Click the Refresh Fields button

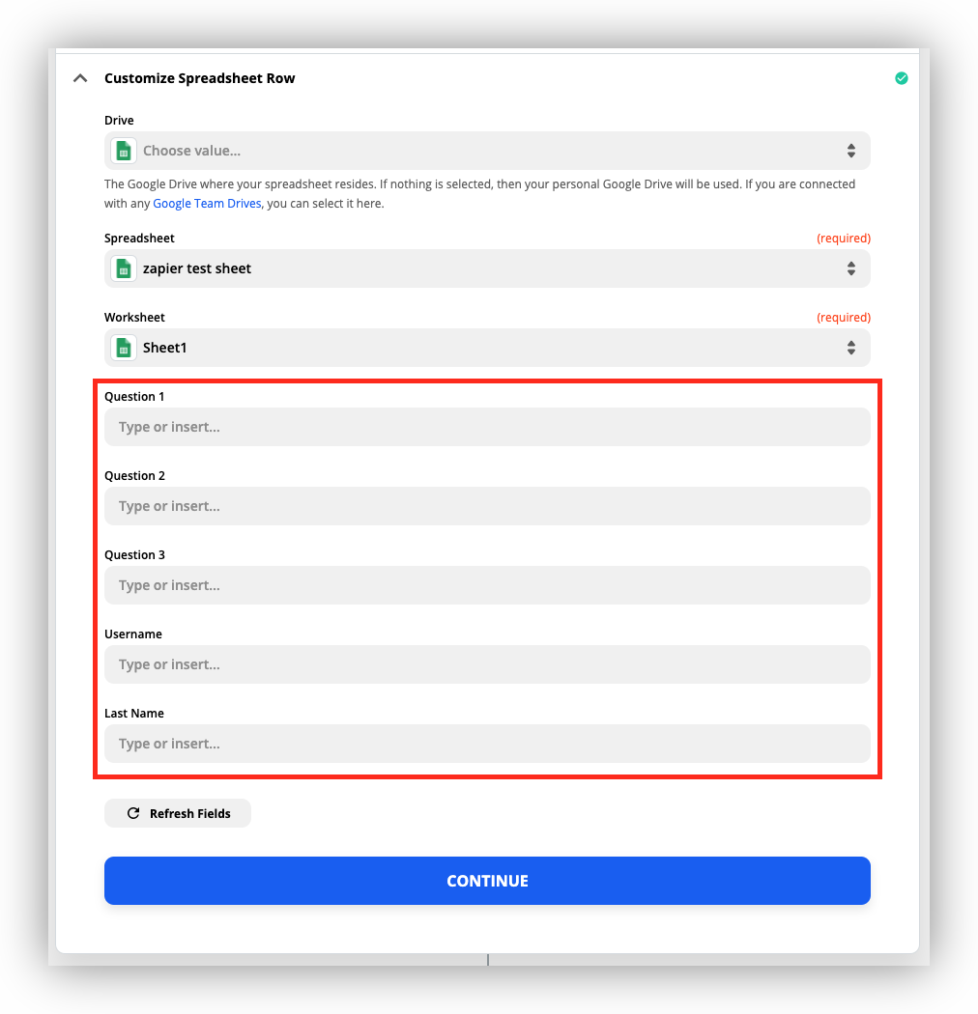(x=178, y=813)
